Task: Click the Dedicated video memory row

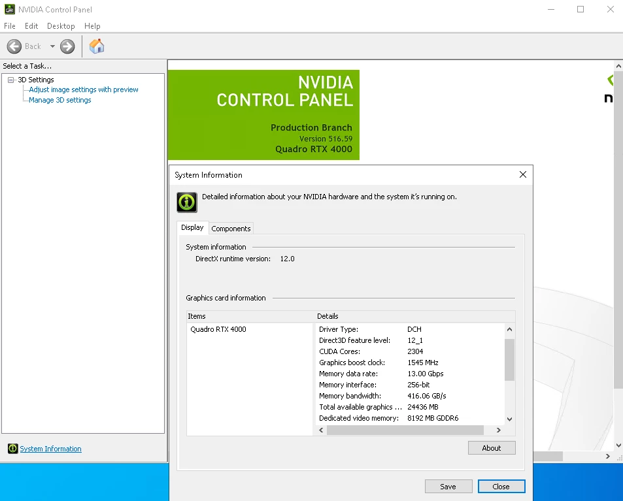Action: coord(410,418)
